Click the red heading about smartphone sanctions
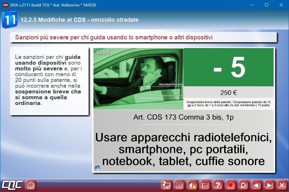The image size is (289, 192). pyautogui.click(x=114, y=37)
